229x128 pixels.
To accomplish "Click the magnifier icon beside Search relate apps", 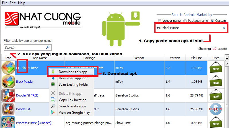I will pos(53,106).
